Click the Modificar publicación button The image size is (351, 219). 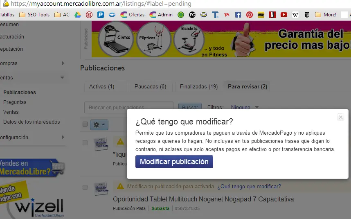click(x=174, y=162)
